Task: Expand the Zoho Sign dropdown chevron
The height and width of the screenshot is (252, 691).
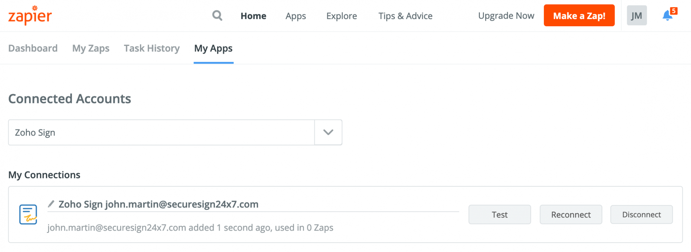Action: coord(328,132)
